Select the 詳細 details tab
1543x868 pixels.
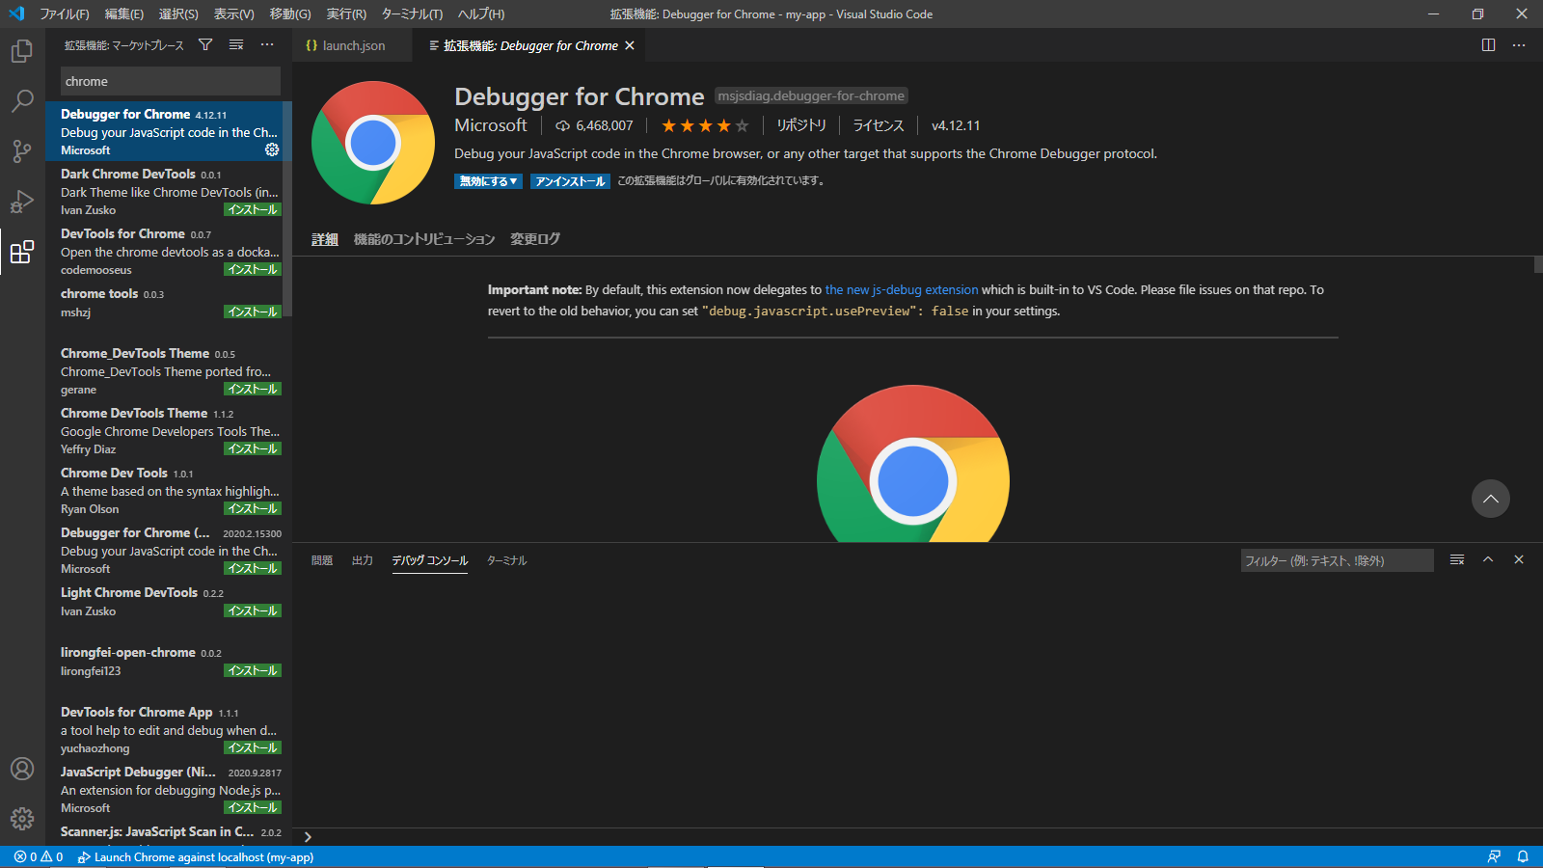tap(325, 239)
